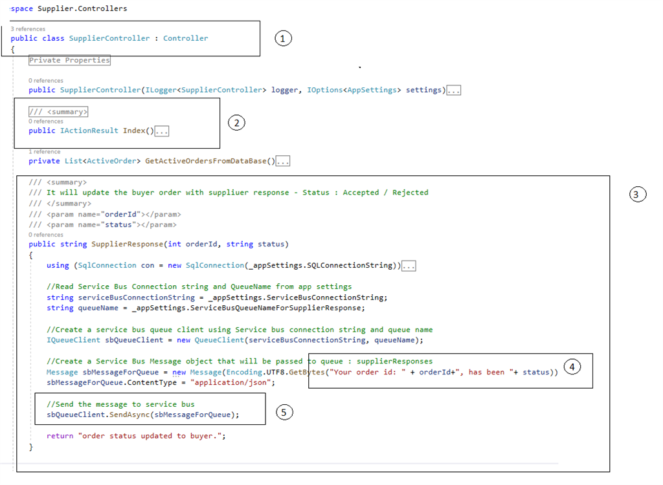Click the IOptions type in constructor parameters
Image resolution: width=663 pixels, height=485 pixels.
pyautogui.click(x=325, y=90)
